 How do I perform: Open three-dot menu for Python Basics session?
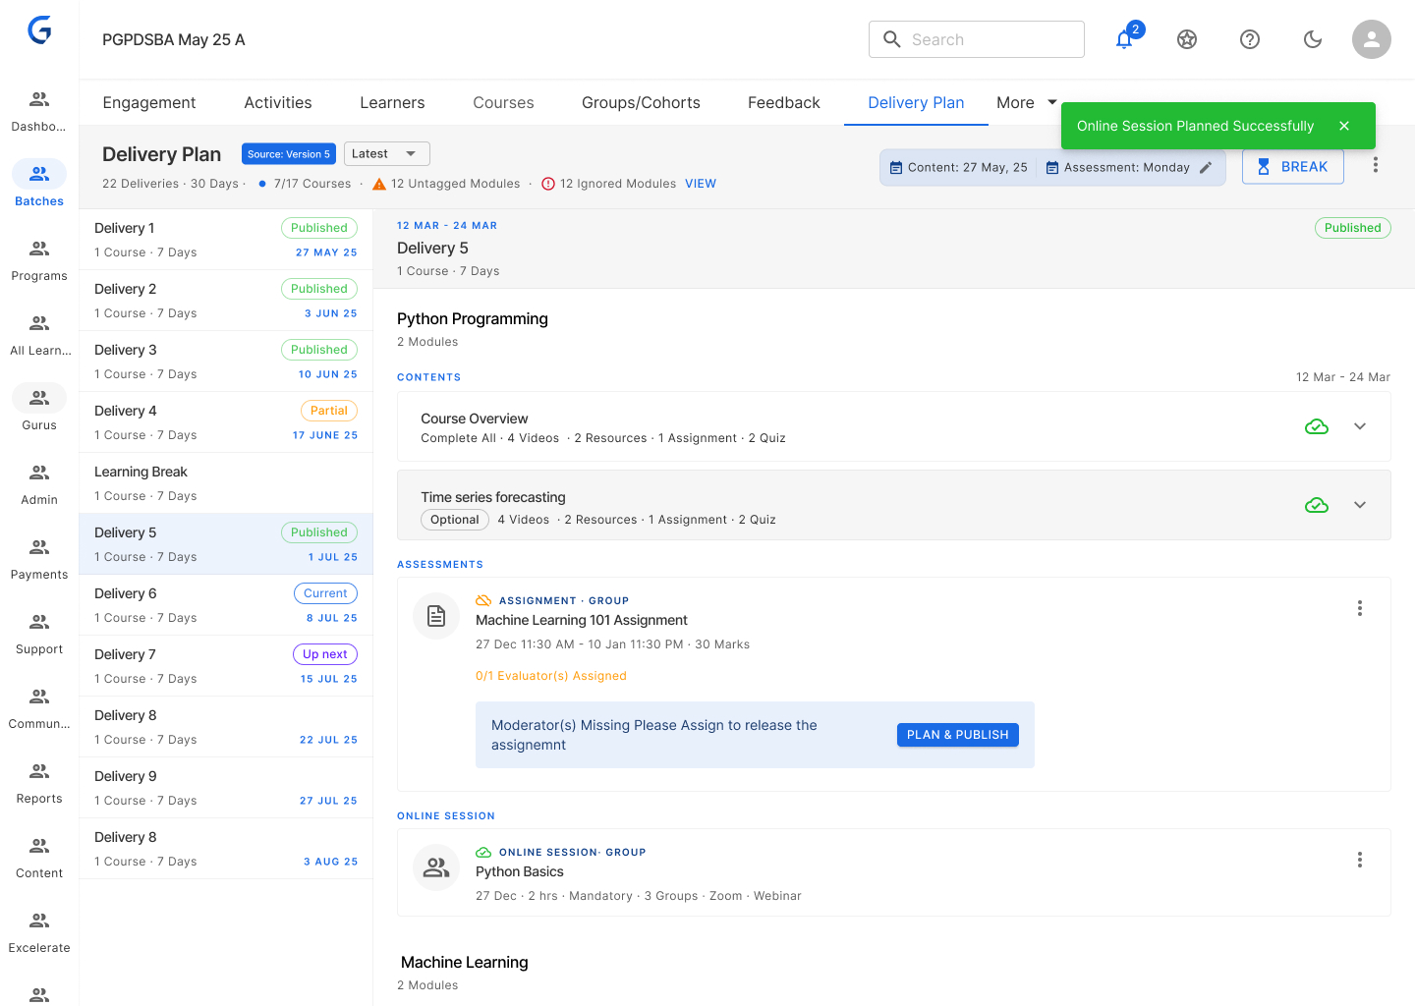pyautogui.click(x=1360, y=860)
